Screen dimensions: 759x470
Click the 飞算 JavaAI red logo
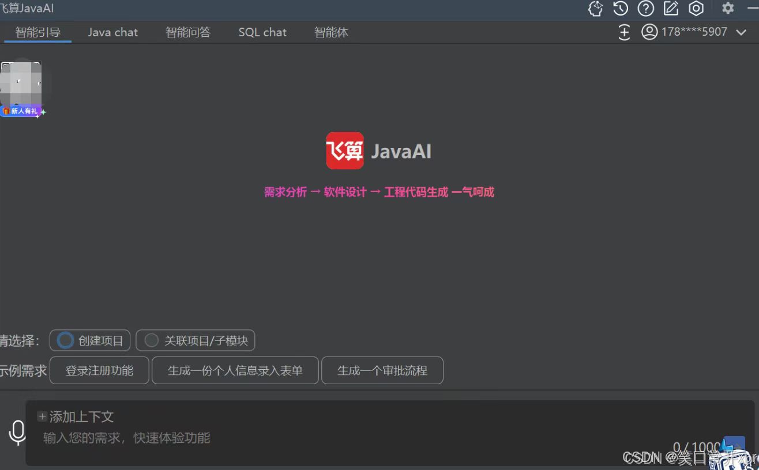click(x=345, y=151)
